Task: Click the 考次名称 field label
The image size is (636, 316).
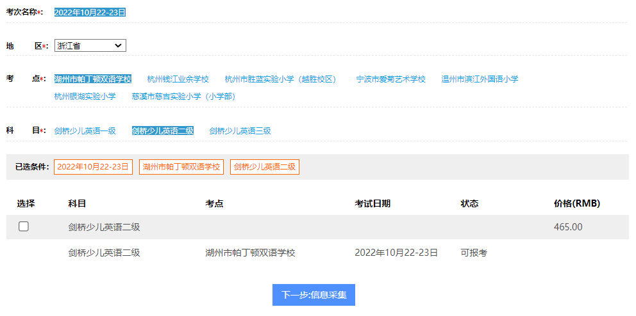Action: point(24,12)
